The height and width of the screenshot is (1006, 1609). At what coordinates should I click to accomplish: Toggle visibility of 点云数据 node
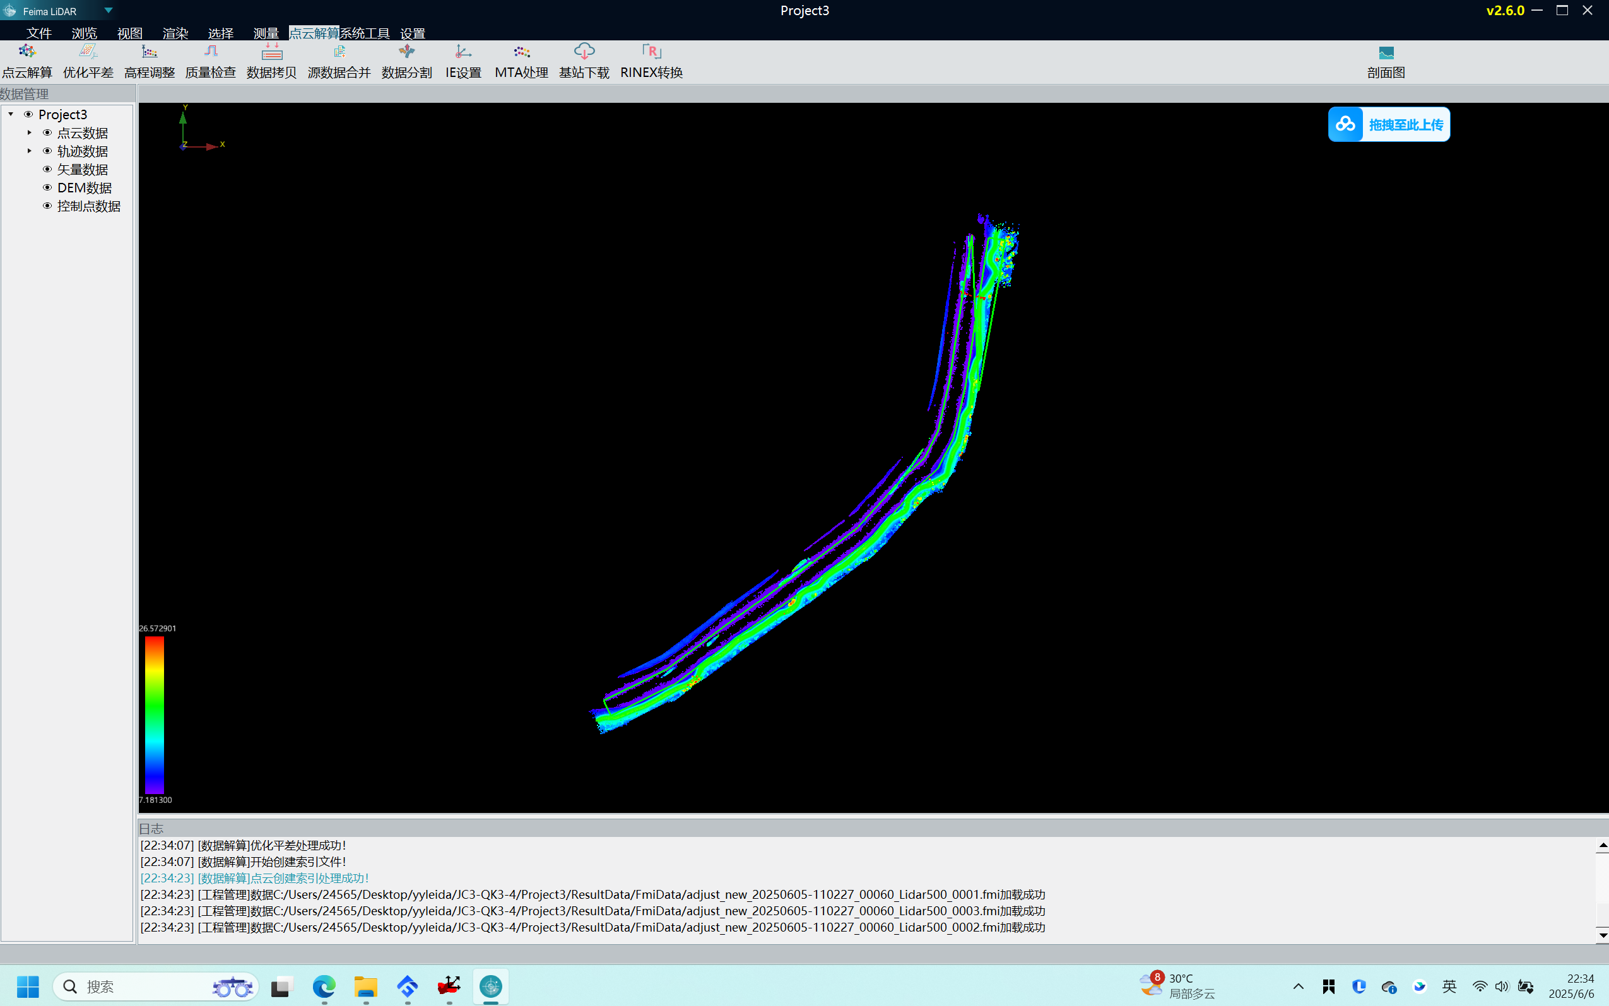[47, 133]
